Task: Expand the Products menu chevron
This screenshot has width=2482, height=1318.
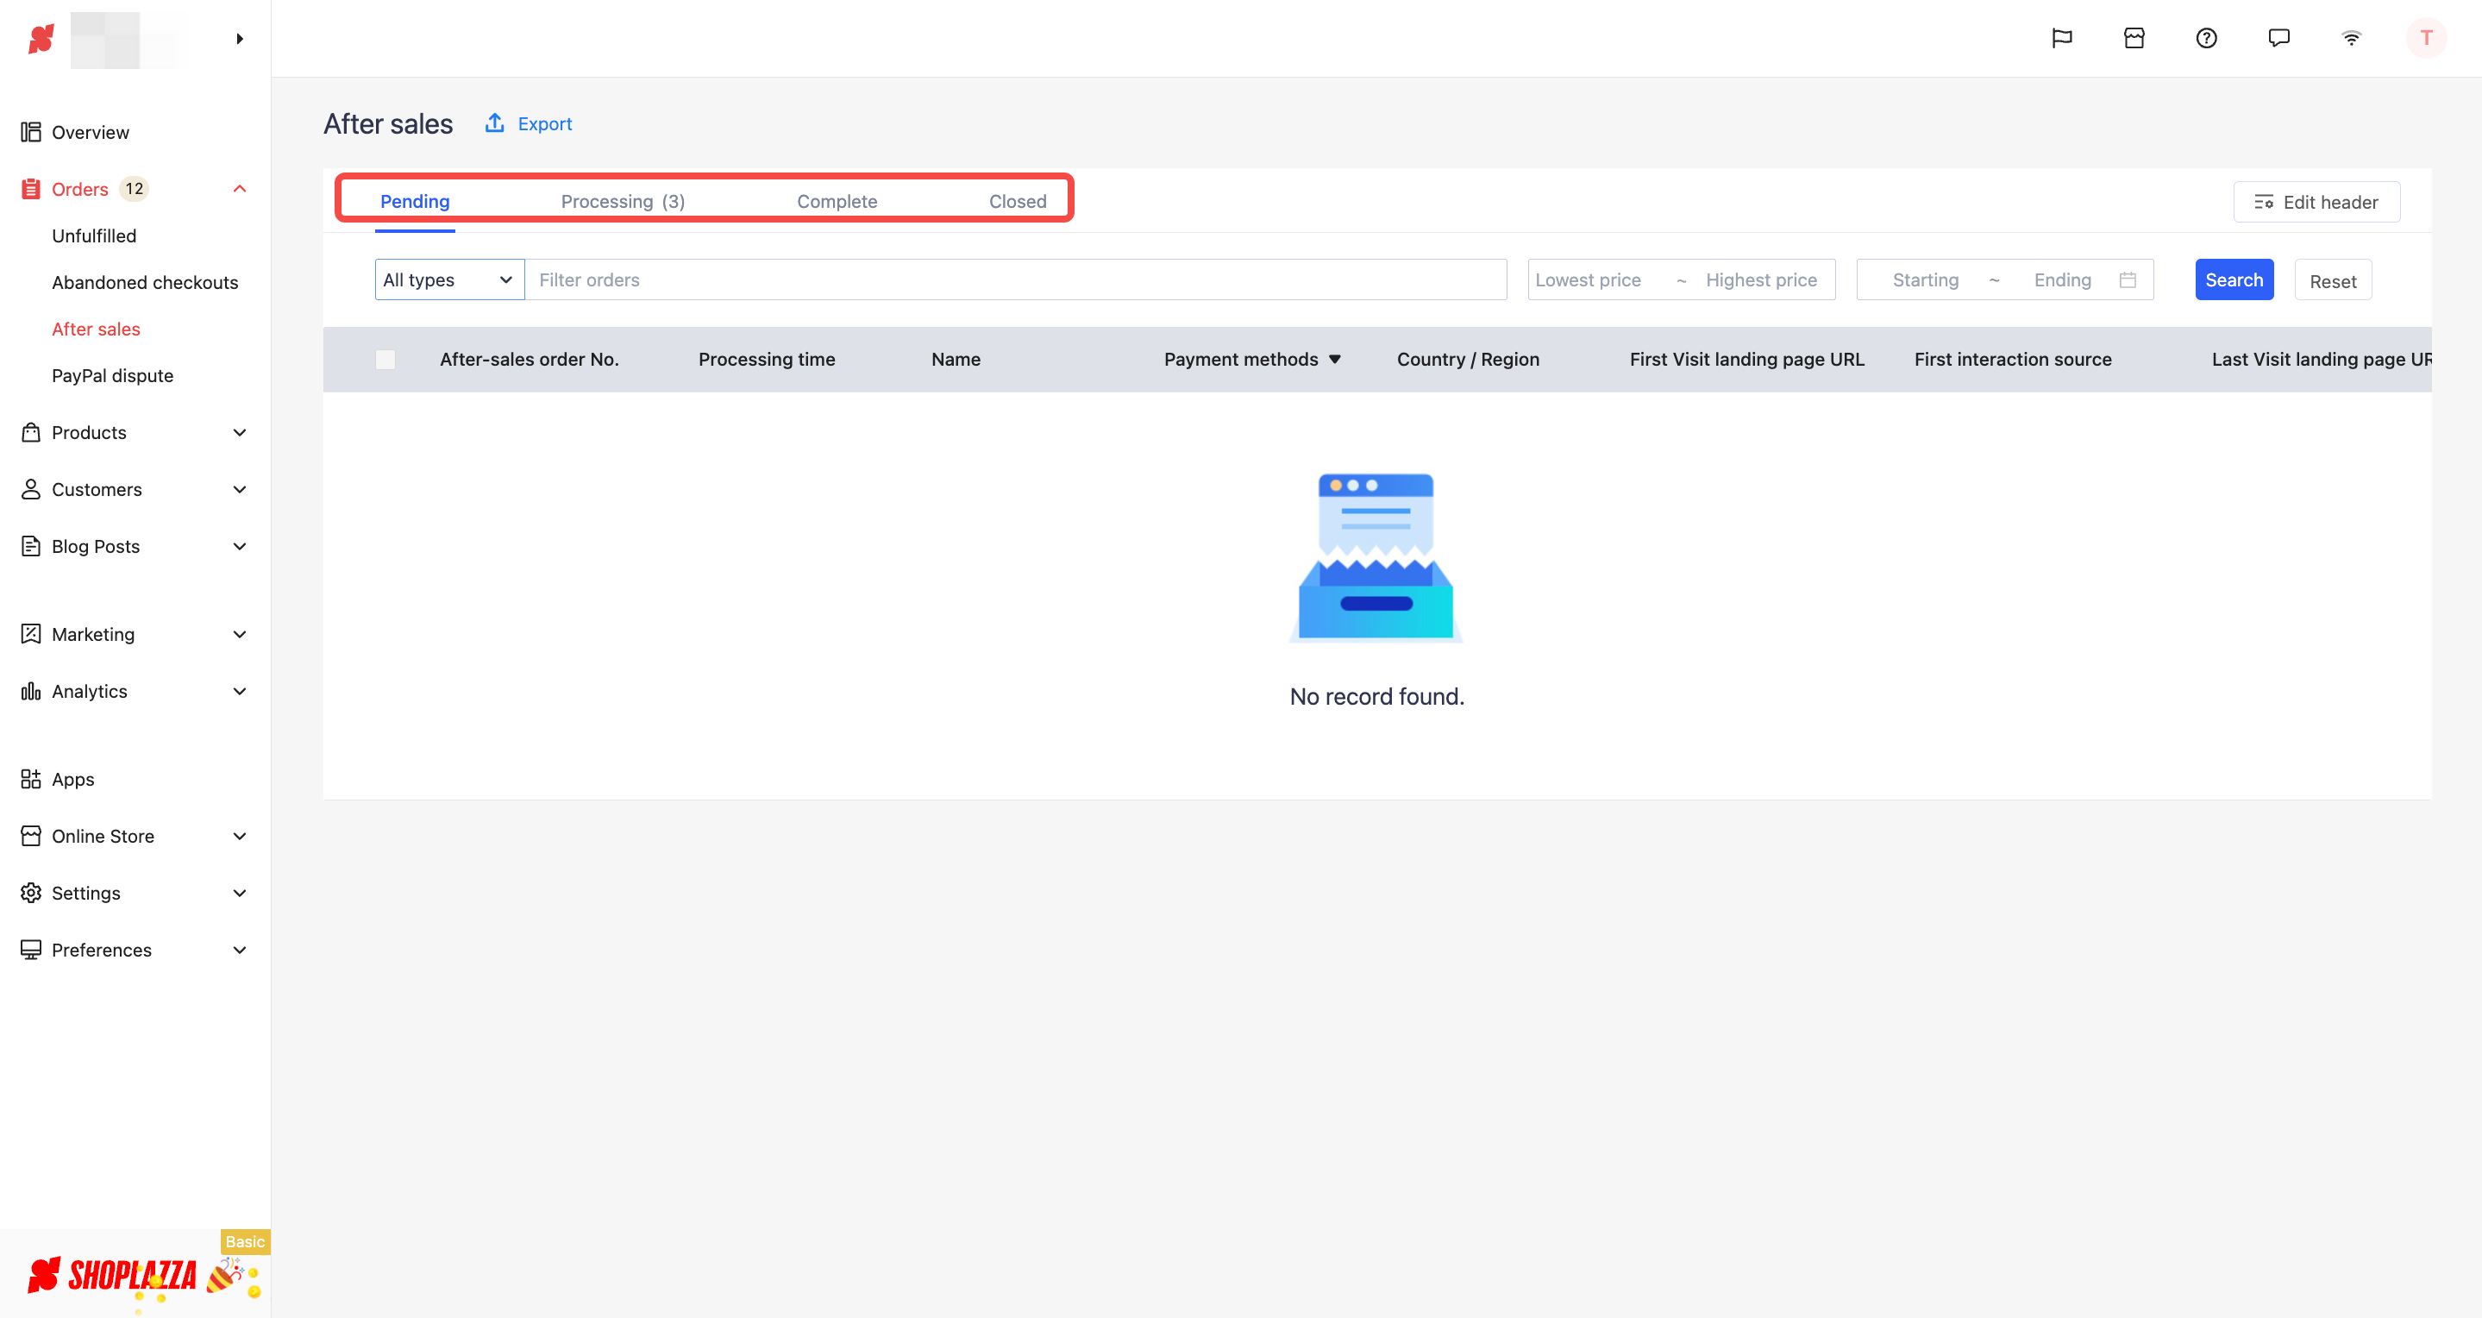Action: (x=240, y=433)
